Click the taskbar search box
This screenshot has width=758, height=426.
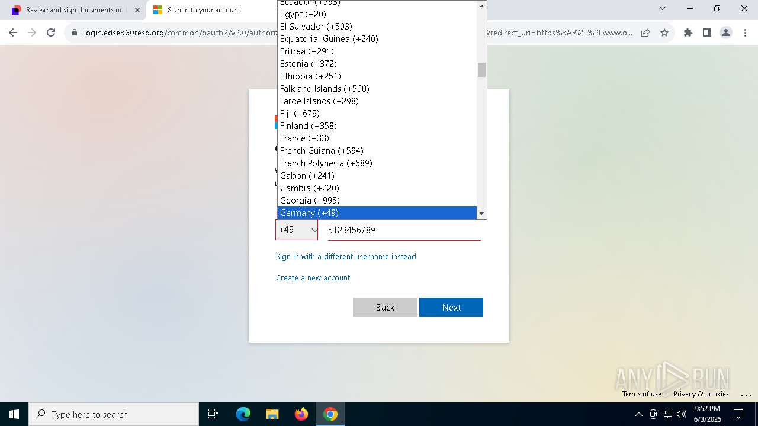click(114, 414)
